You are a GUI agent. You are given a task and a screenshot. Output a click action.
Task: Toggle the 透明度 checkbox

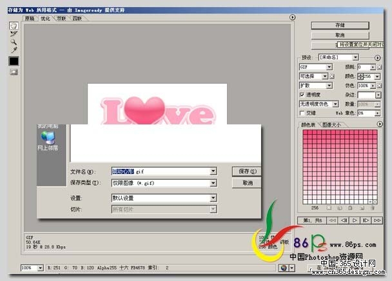[x=302, y=95]
